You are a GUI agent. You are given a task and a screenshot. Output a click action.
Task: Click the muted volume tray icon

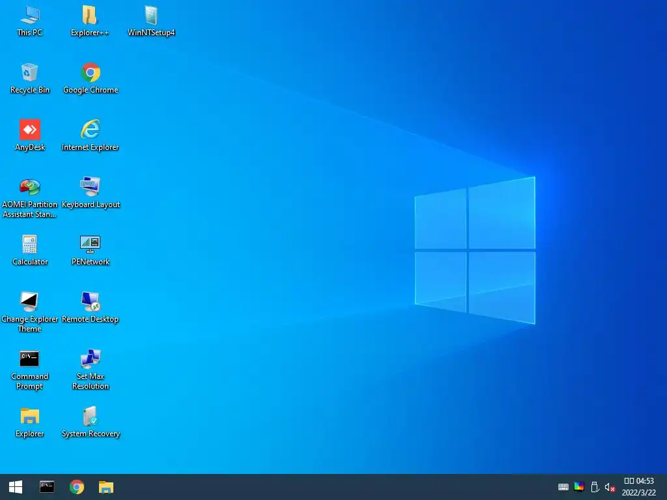[610, 487]
